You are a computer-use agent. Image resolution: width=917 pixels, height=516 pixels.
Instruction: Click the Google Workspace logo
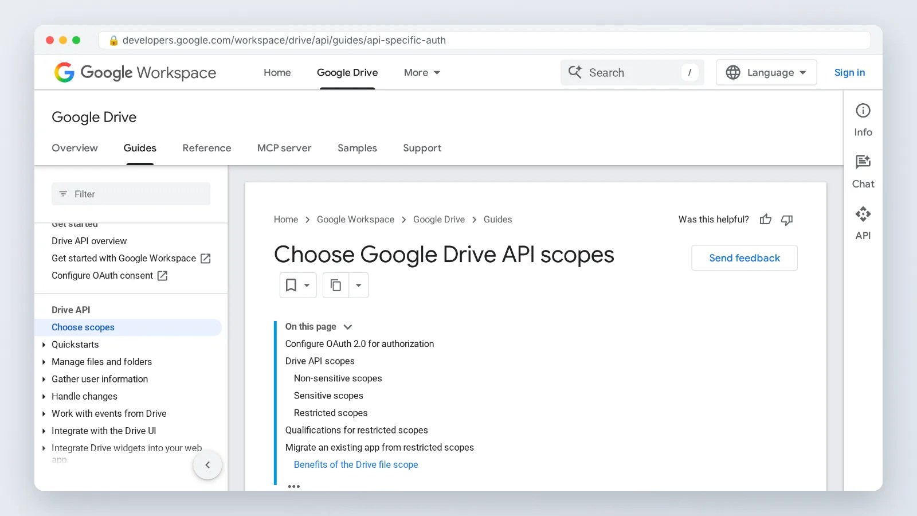135,72
